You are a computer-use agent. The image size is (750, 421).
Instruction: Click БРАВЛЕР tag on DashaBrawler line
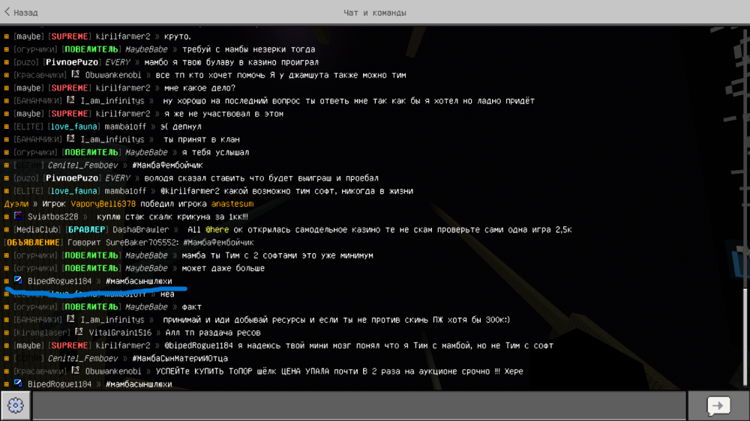pyautogui.click(x=86, y=230)
